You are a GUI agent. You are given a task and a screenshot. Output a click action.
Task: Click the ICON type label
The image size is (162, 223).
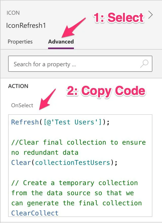(x=13, y=13)
